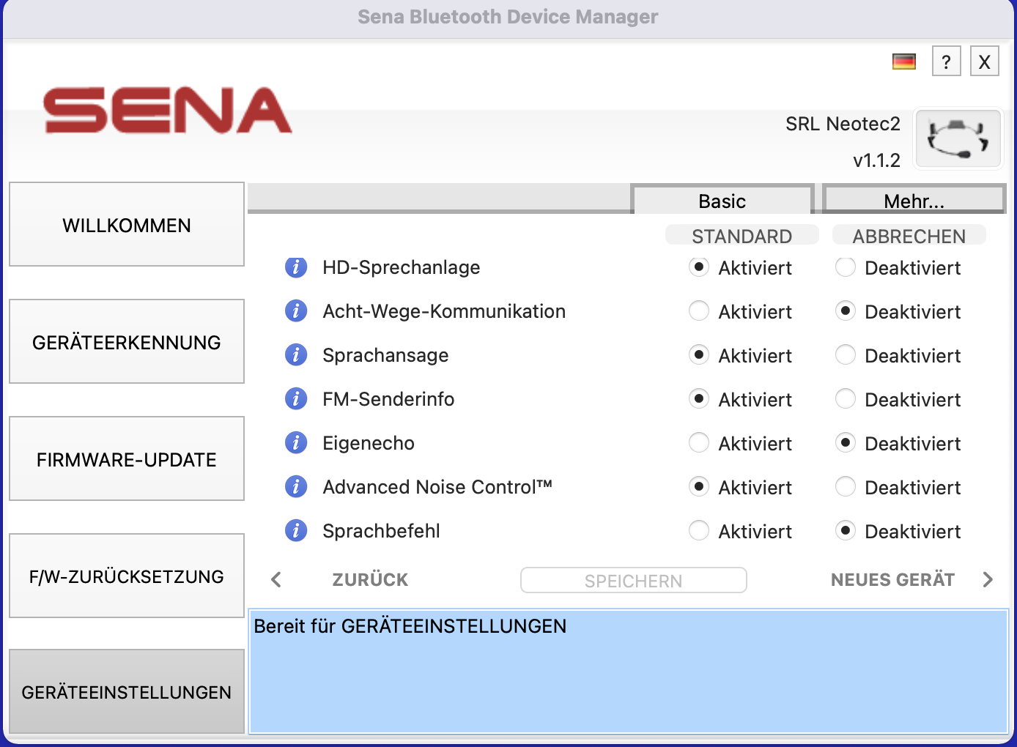Click the FM-Senderinfo info icon
The height and width of the screenshot is (747, 1017).
tap(296, 399)
